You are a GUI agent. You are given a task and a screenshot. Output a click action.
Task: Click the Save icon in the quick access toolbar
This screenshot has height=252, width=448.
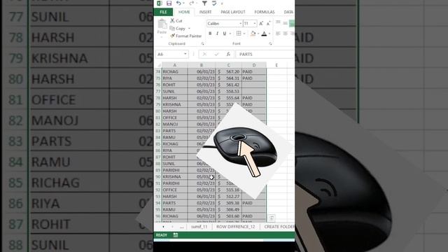(169, 3)
